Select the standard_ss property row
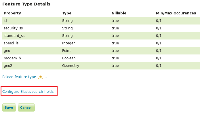 [x=101, y=36]
